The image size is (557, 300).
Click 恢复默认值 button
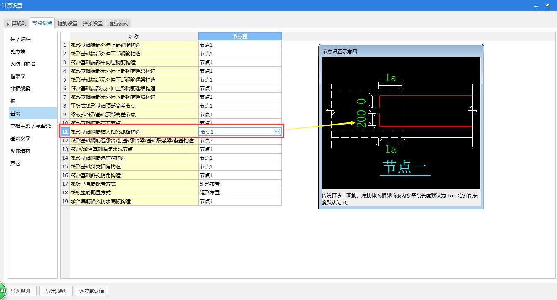92,291
